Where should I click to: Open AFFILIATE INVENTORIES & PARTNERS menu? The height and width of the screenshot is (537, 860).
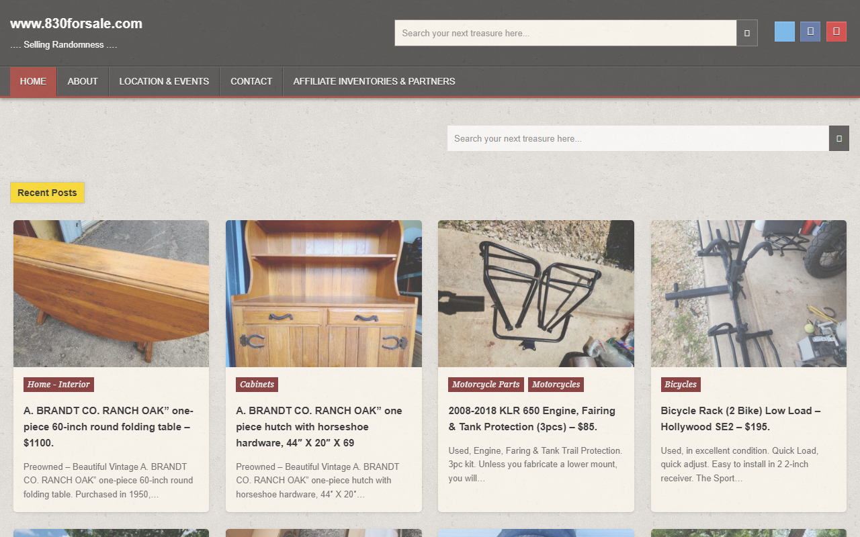[x=374, y=81]
